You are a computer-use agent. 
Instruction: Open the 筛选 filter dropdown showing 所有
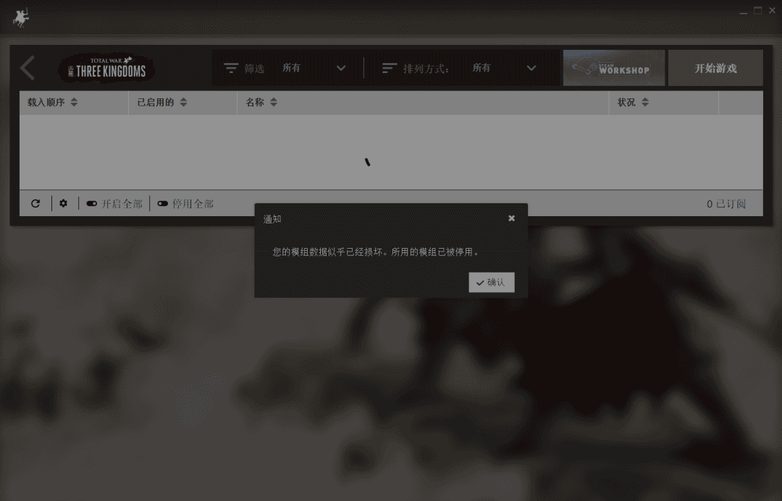pyautogui.click(x=315, y=67)
